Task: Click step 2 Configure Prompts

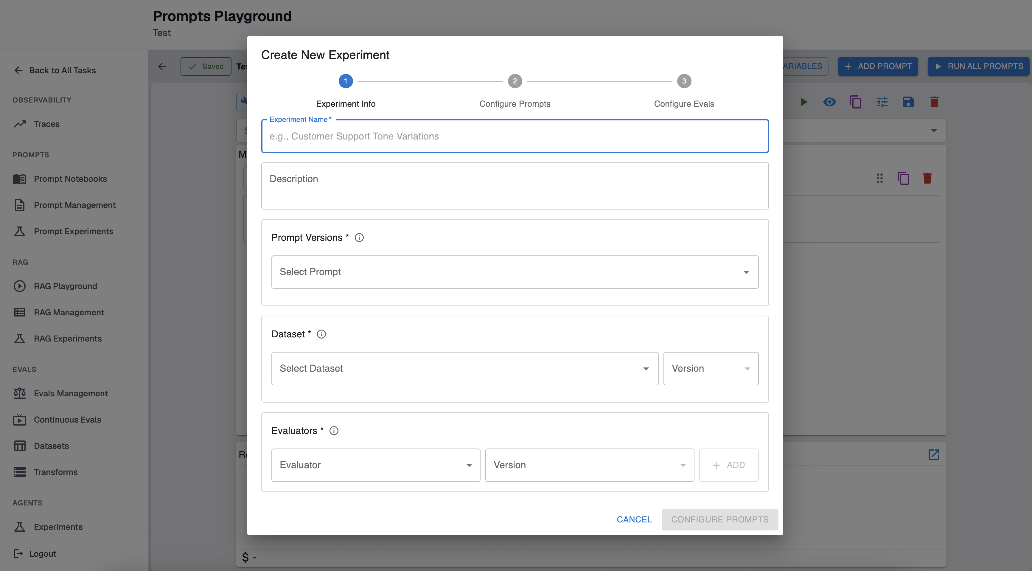Action: pos(515,81)
